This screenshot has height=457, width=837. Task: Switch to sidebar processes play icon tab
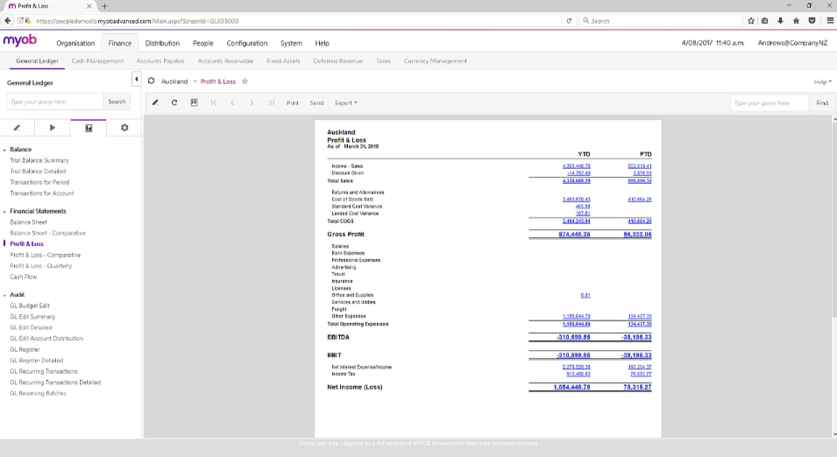tap(53, 128)
